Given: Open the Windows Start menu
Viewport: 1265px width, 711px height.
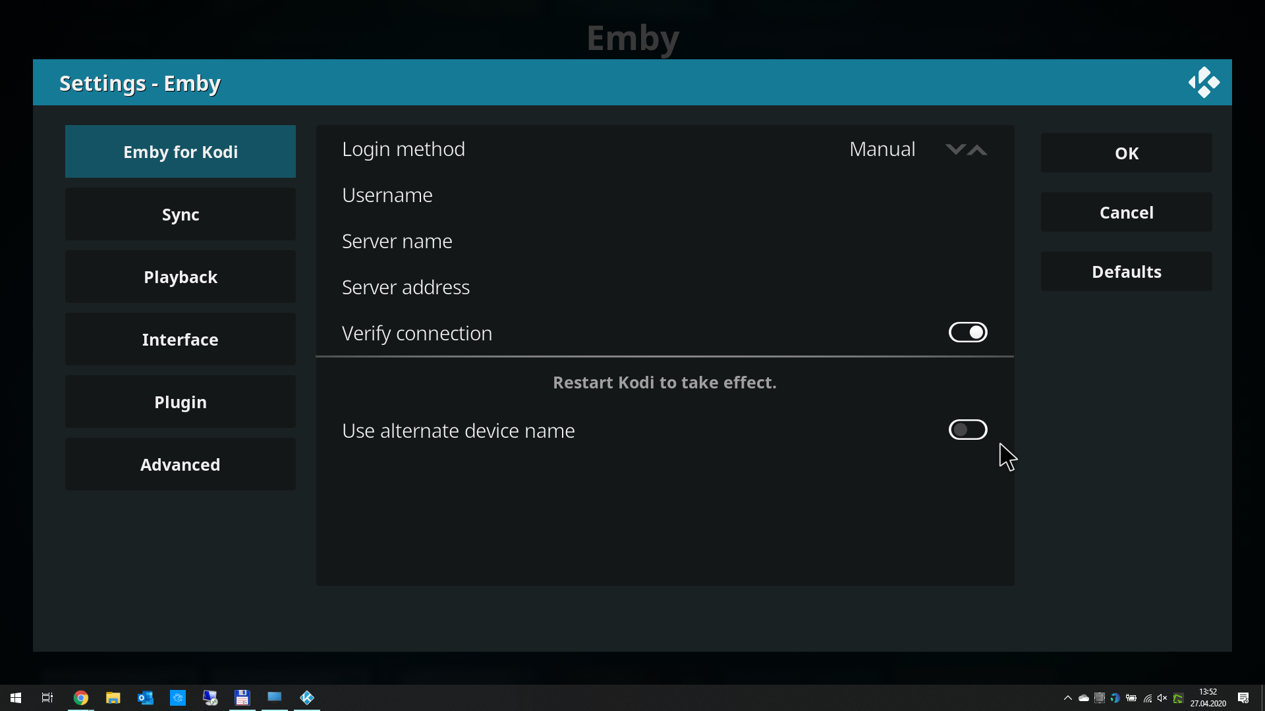Looking at the screenshot, I should click(x=16, y=698).
